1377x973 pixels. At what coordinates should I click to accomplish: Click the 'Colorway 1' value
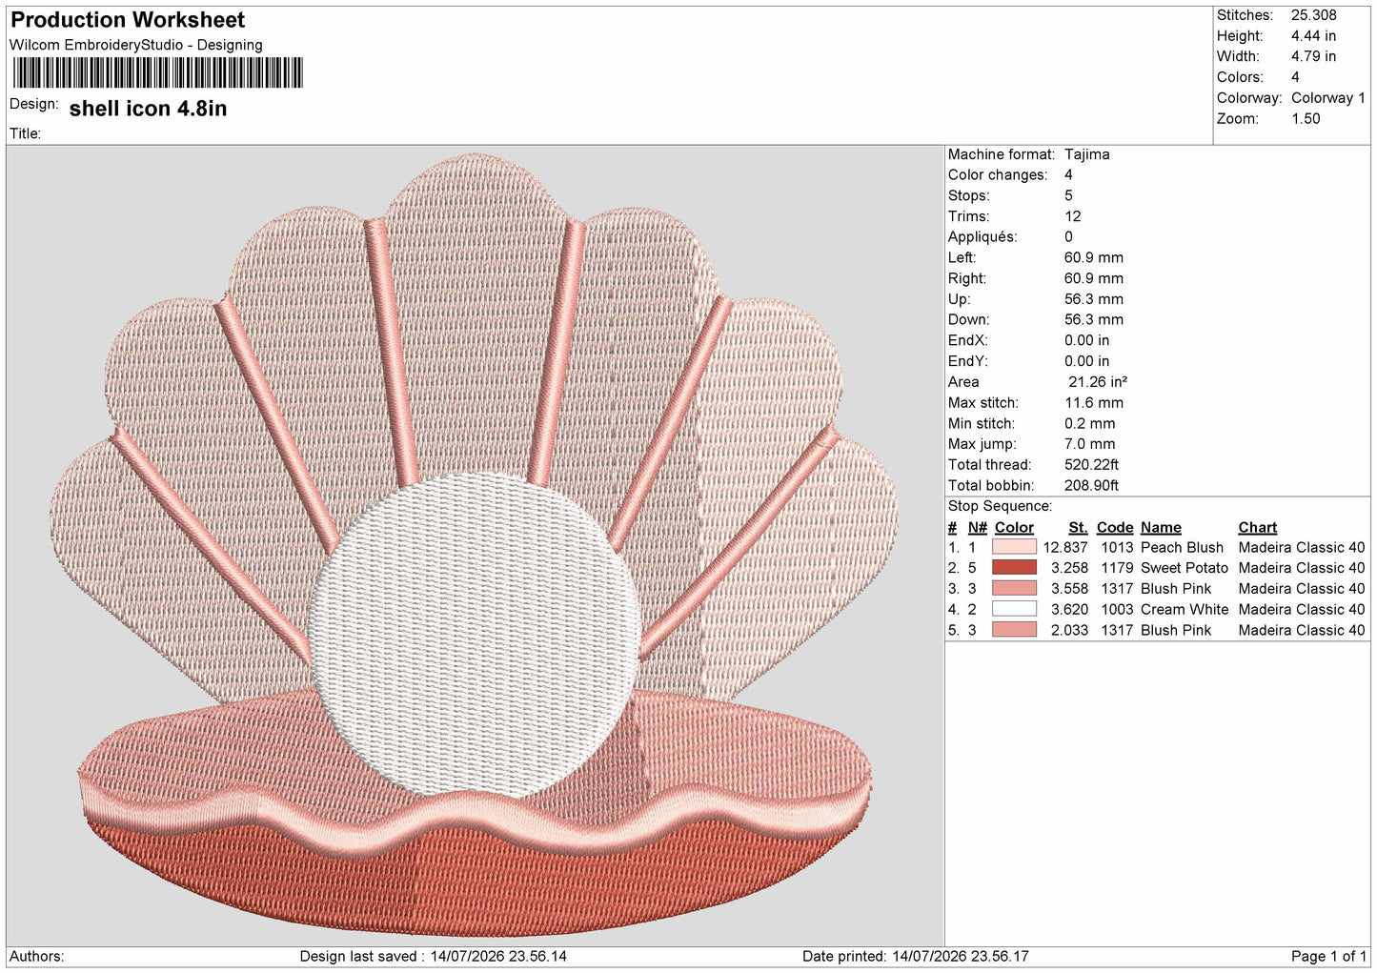tap(1328, 98)
